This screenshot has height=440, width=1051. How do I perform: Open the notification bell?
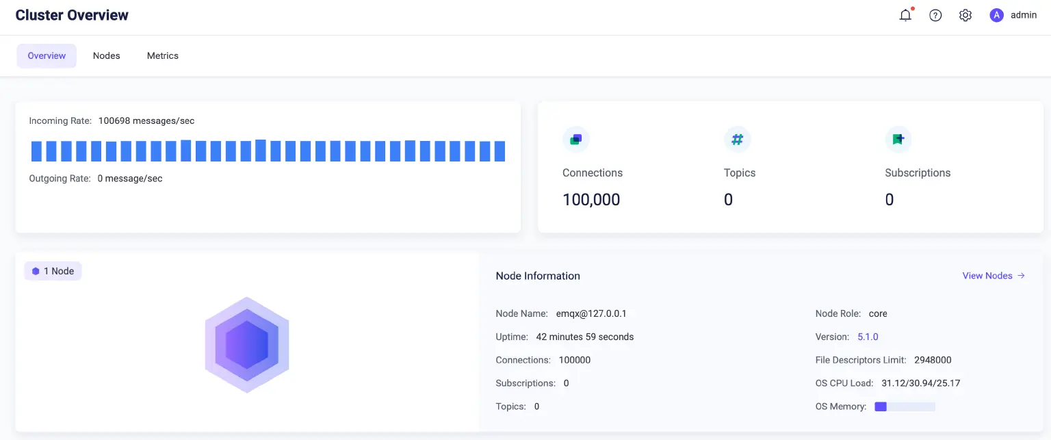(905, 14)
